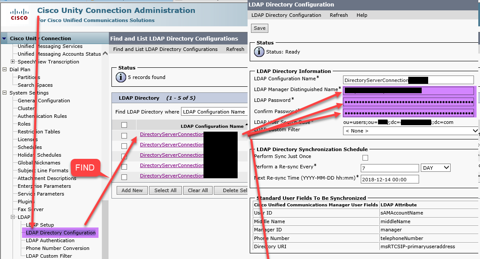The width and height of the screenshot is (480, 259).
Task: Open the DAY re-sync interval dropdown
Action: pyautogui.click(x=435, y=167)
